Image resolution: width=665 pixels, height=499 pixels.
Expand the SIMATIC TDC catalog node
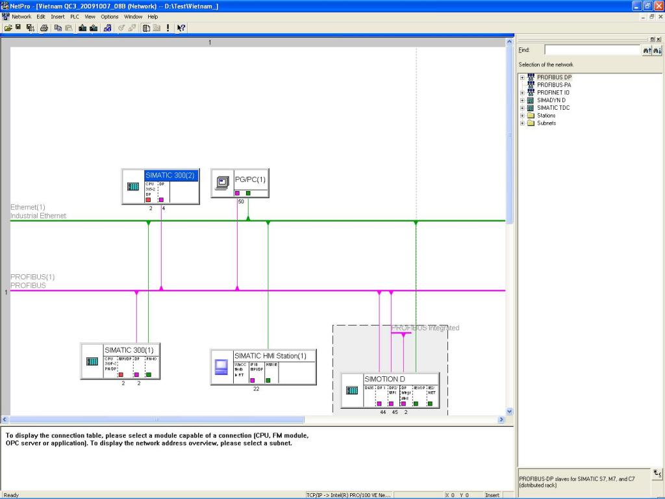click(x=523, y=109)
